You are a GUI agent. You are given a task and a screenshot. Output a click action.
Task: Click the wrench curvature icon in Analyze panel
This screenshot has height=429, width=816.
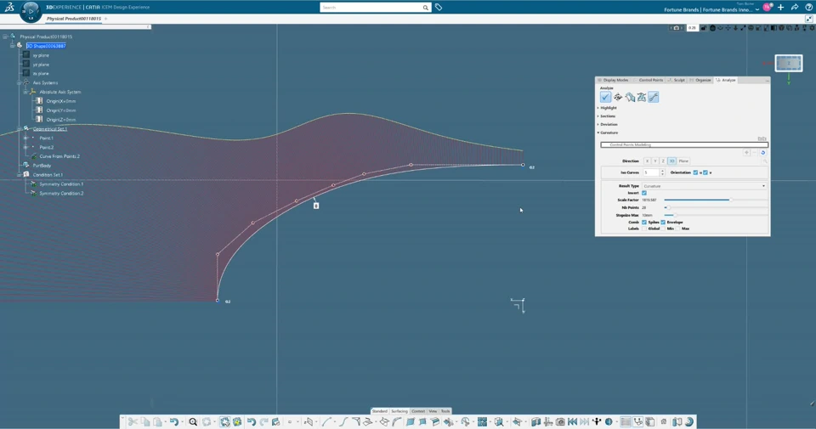[x=654, y=97]
